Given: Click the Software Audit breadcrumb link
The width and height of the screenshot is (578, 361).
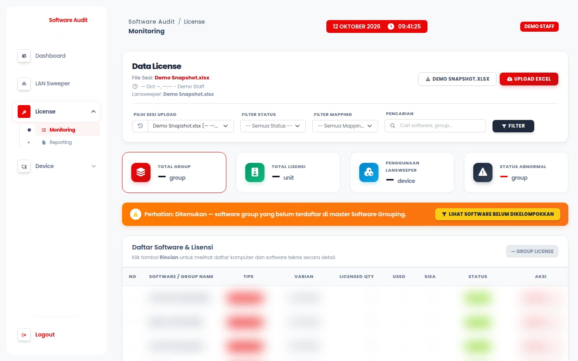Looking at the screenshot, I should 151,22.
